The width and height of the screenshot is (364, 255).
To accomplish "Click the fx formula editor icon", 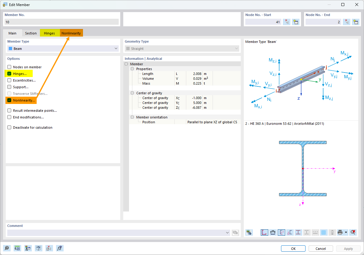I will (60, 248).
